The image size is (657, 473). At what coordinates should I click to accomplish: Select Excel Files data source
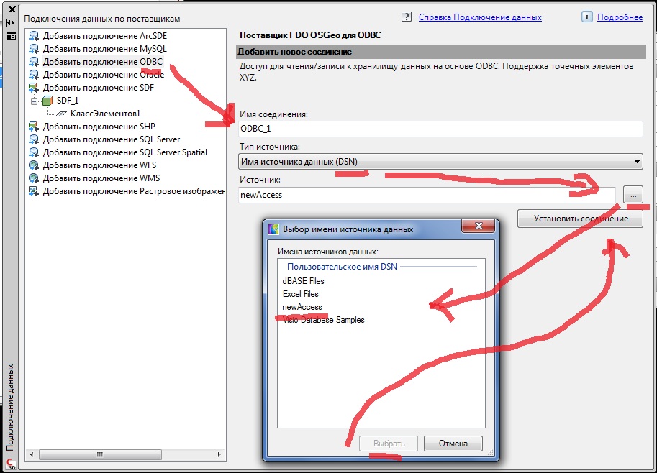[300, 294]
